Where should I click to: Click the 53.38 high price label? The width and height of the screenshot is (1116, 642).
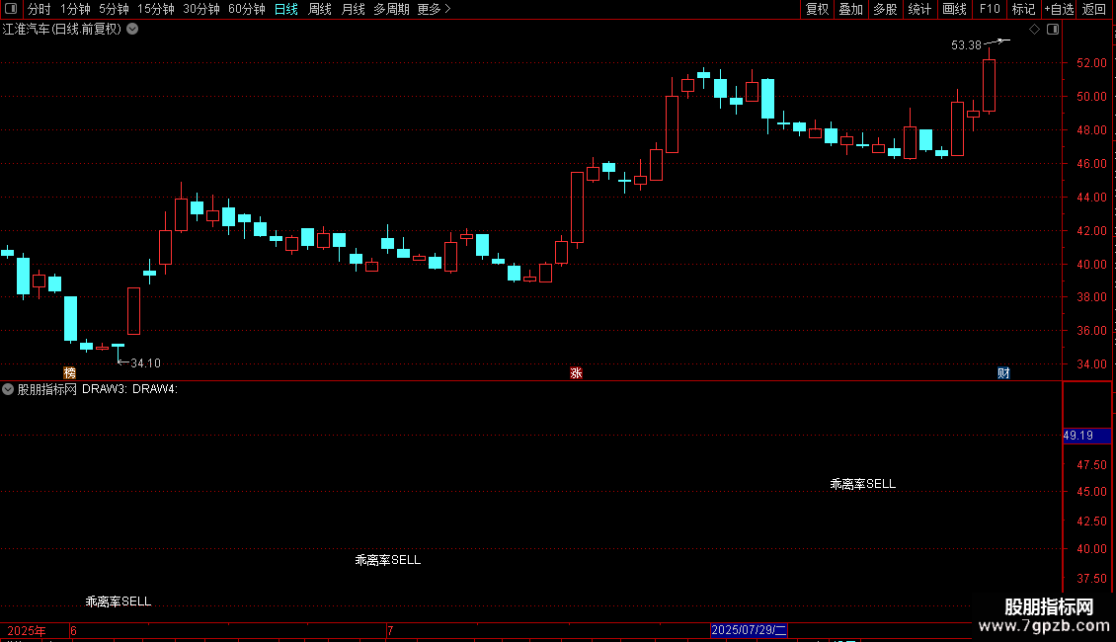966,44
